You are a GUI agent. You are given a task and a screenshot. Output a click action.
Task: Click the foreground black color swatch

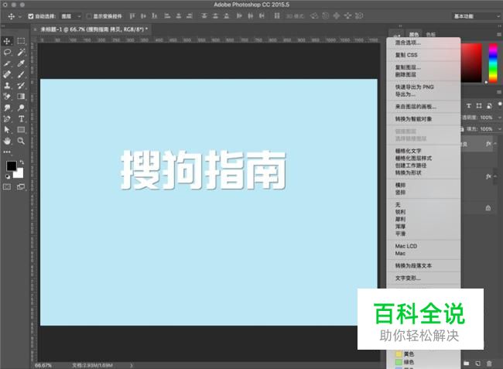coord(12,166)
